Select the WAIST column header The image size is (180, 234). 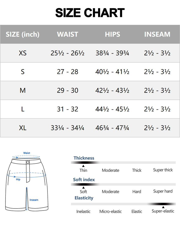[x=67, y=34]
